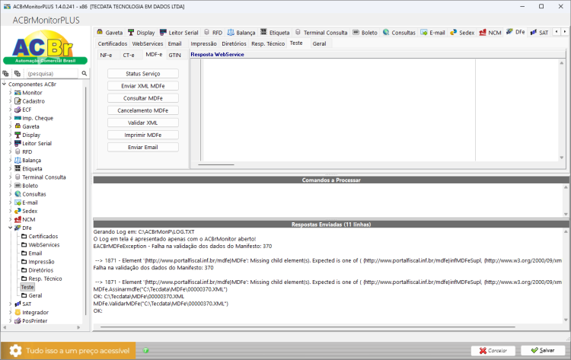Switch to the SAT top tab
Screen dimensions: 571x360
(x=539, y=33)
